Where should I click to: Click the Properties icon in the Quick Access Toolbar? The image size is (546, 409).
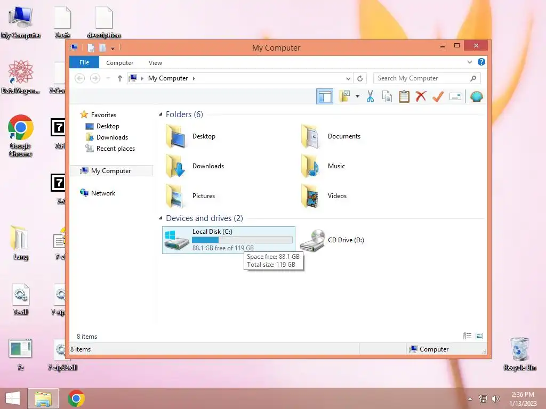(x=91, y=47)
